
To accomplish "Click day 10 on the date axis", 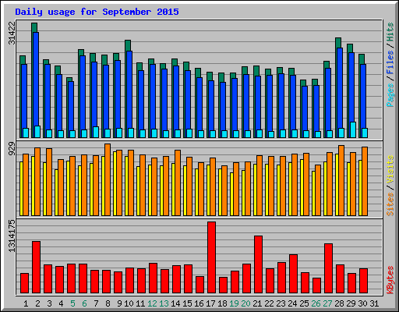I will tap(129, 303).
